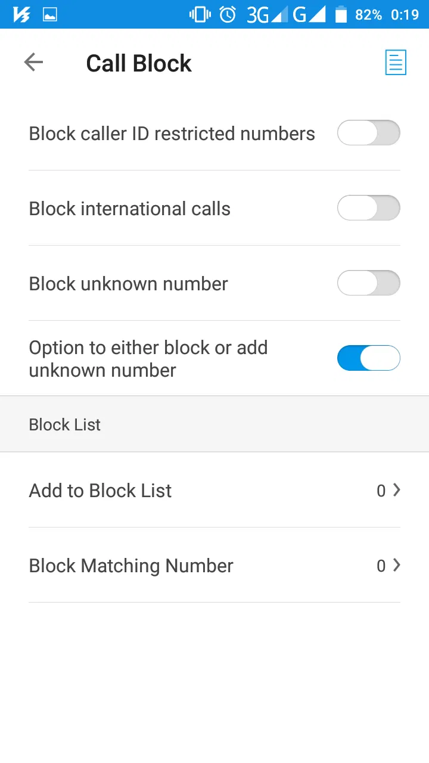Disable option to block or add unknown number
This screenshot has height=763, width=429.
(x=368, y=358)
